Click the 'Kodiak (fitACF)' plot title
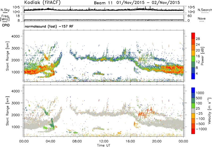This screenshot has height=147, width=212. [42, 2]
